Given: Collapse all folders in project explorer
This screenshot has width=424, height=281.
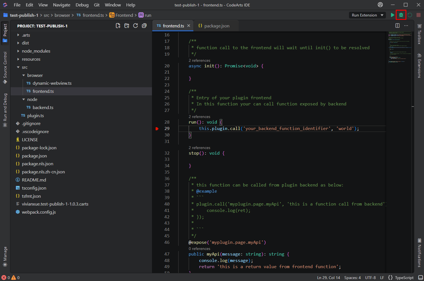Looking at the screenshot, I should pyautogui.click(x=144, y=26).
